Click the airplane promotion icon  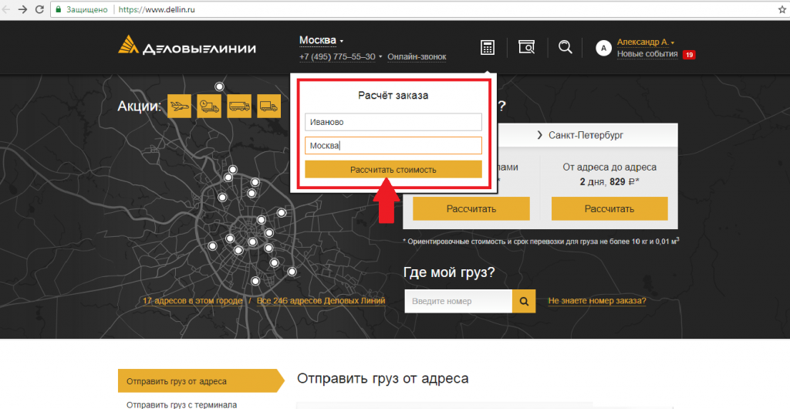click(x=179, y=106)
